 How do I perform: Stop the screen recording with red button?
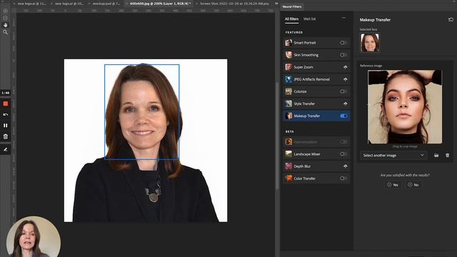point(6,104)
